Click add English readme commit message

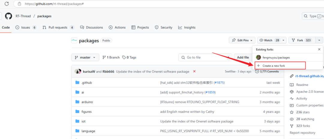[187, 112]
